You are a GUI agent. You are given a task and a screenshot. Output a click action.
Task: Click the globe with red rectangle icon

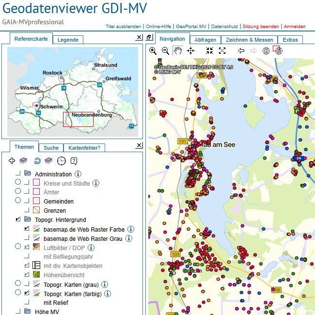278,50
